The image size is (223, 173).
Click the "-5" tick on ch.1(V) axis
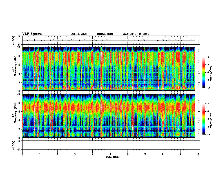point(19,45)
